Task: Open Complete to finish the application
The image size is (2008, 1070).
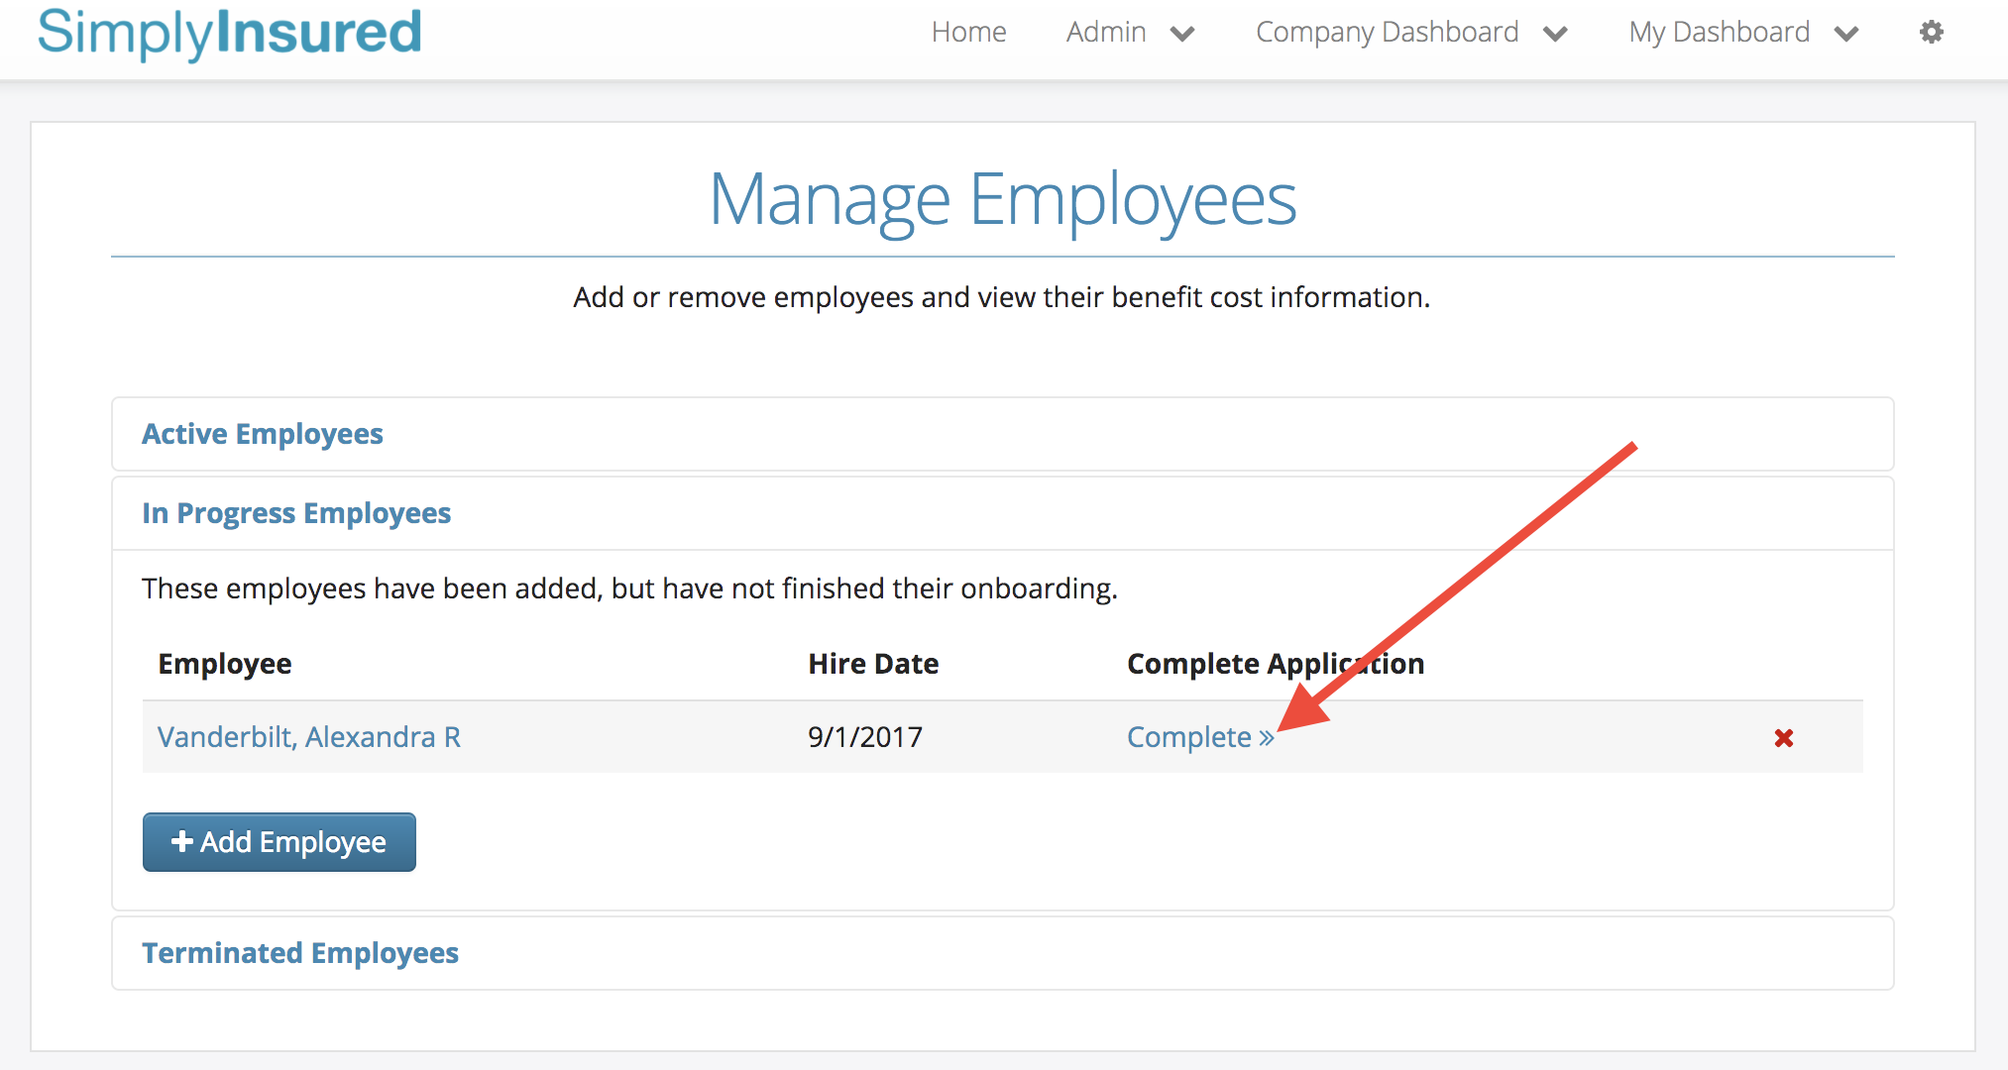Action: pos(1190,737)
